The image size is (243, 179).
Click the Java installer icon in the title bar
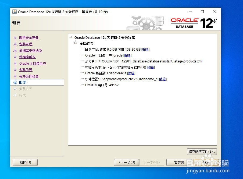click(x=14, y=12)
